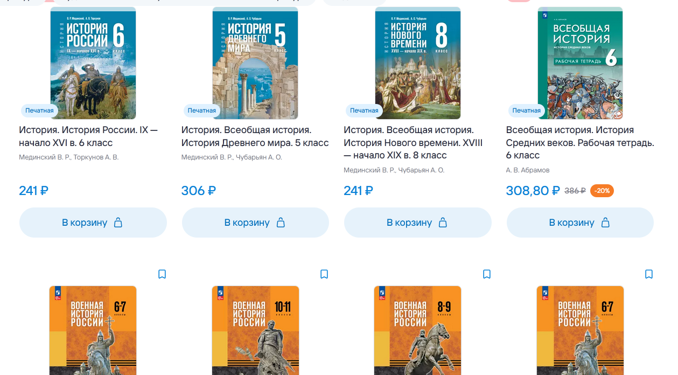Open История России IX — начало XVI в. title
The height and width of the screenshot is (375, 678).
point(88,136)
